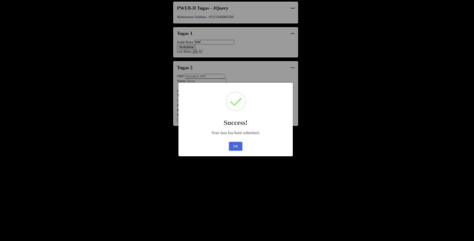Click the NRP label
Screen dimensions: 474x241
(x=180, y=76)
